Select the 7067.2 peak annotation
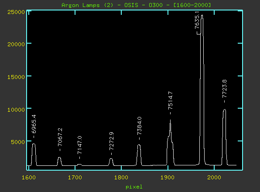Viewport: 260px width, 192px height. tap(60, 137)
